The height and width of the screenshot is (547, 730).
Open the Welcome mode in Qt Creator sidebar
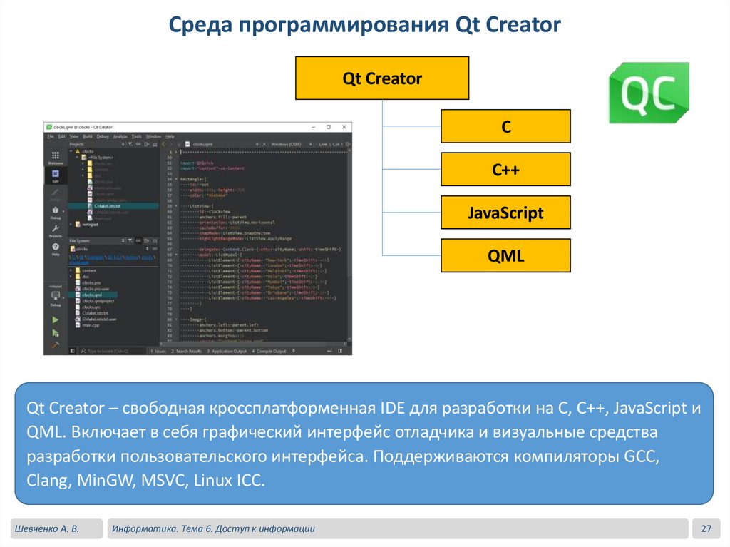[56, 157]
